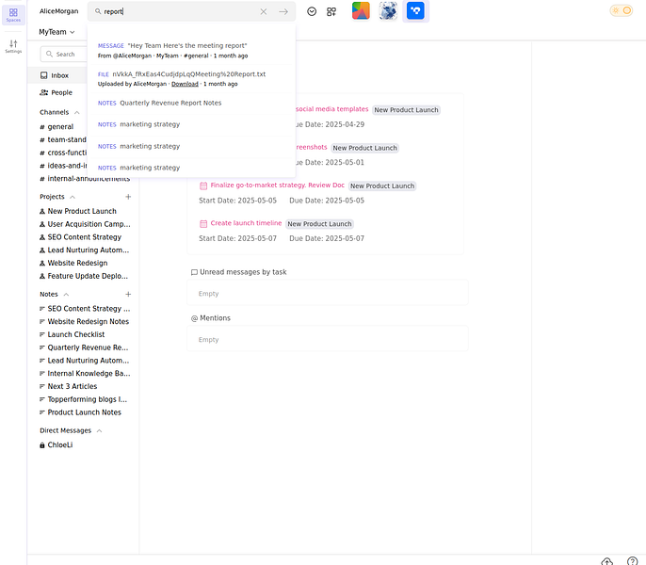Viewport: 646px width, 565px height.
Task: Click New Product Launch tag beside Create launch timeline
Action: (320, 224)
